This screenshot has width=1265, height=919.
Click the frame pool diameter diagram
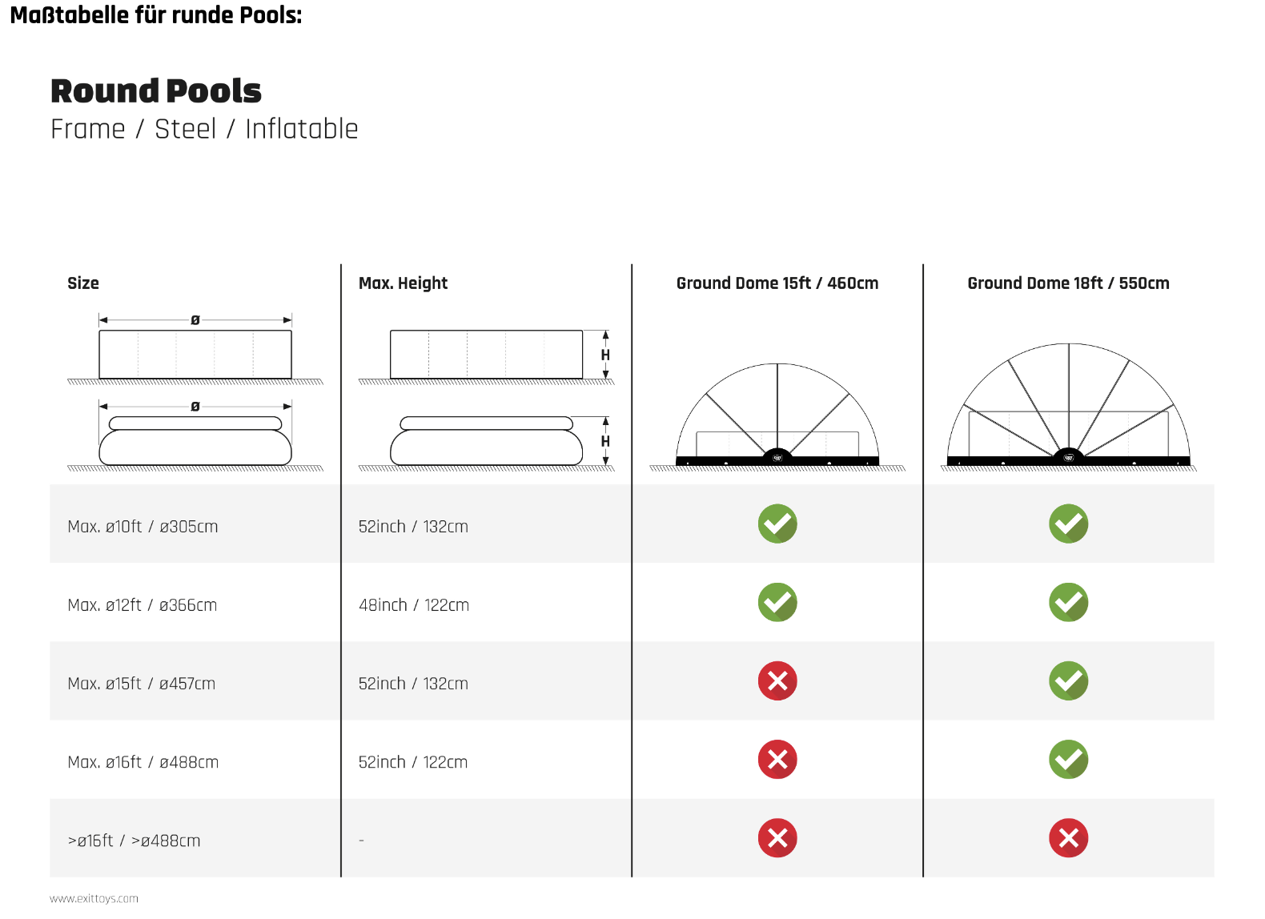coord(195,351)
